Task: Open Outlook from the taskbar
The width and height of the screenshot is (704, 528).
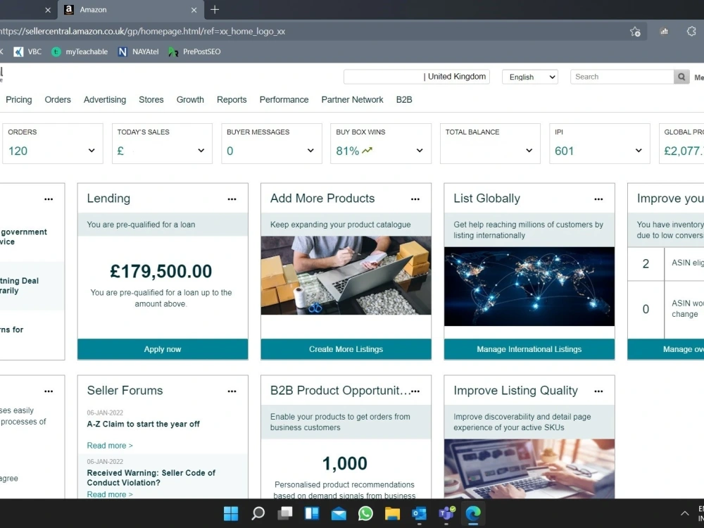Action: tap(419, 513)
